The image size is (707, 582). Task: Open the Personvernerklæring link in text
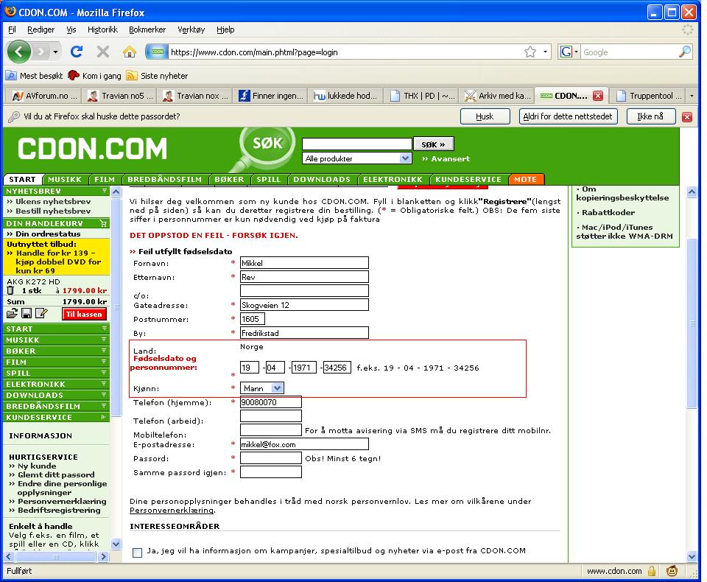click(x=172, y=511)
